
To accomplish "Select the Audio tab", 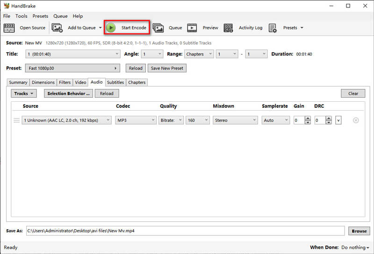I will tap(97, 82).
